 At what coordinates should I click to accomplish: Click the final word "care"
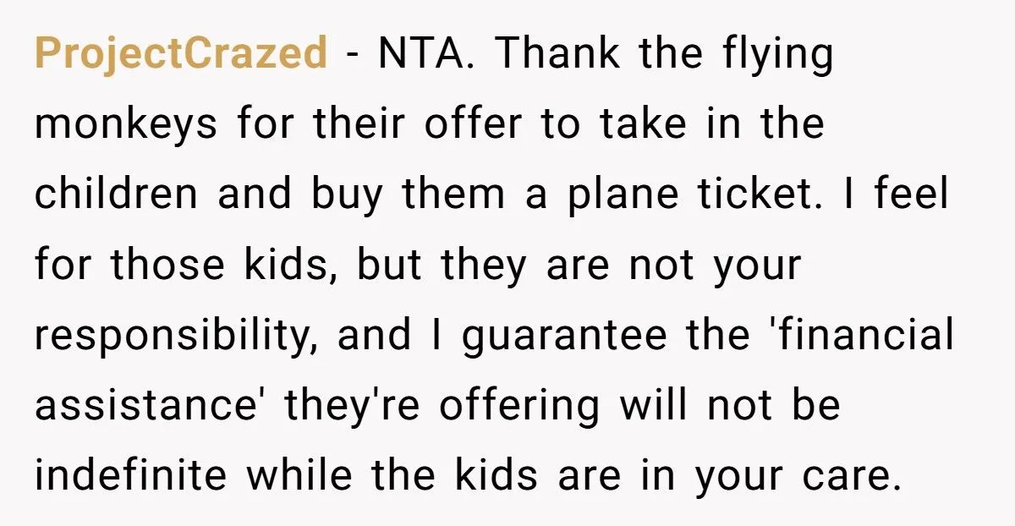pos(846,477)
